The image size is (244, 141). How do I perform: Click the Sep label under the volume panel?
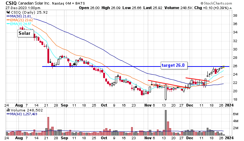pyautogui.click(x=64, y=138)
